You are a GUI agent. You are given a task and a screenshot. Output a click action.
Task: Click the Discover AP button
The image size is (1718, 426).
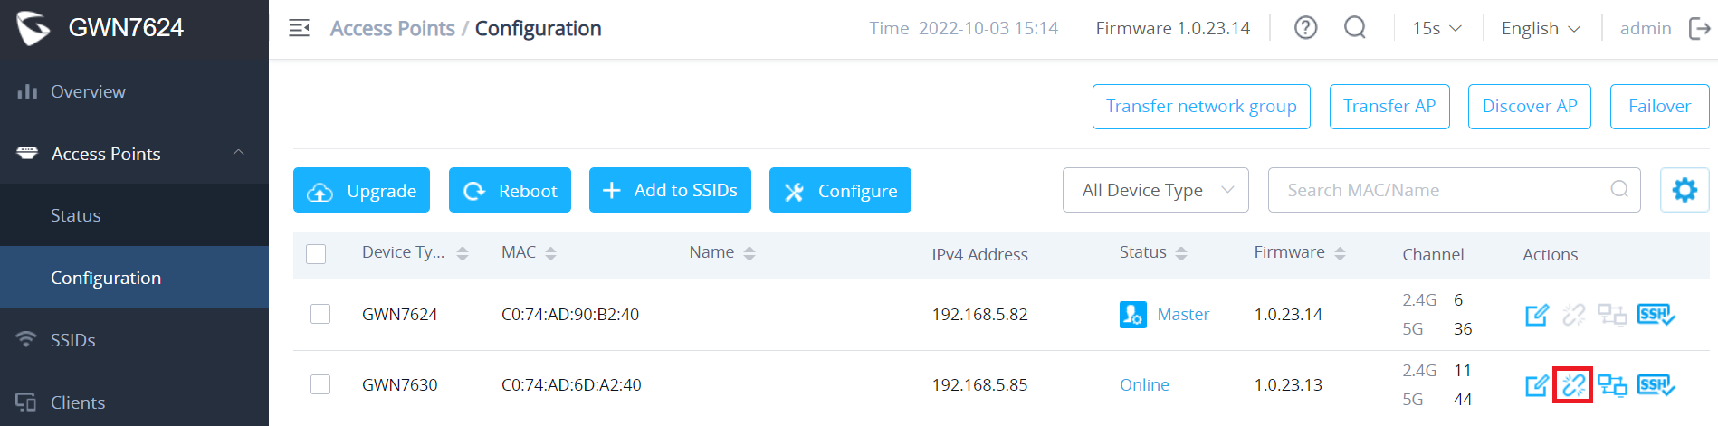click(1530, 107)
